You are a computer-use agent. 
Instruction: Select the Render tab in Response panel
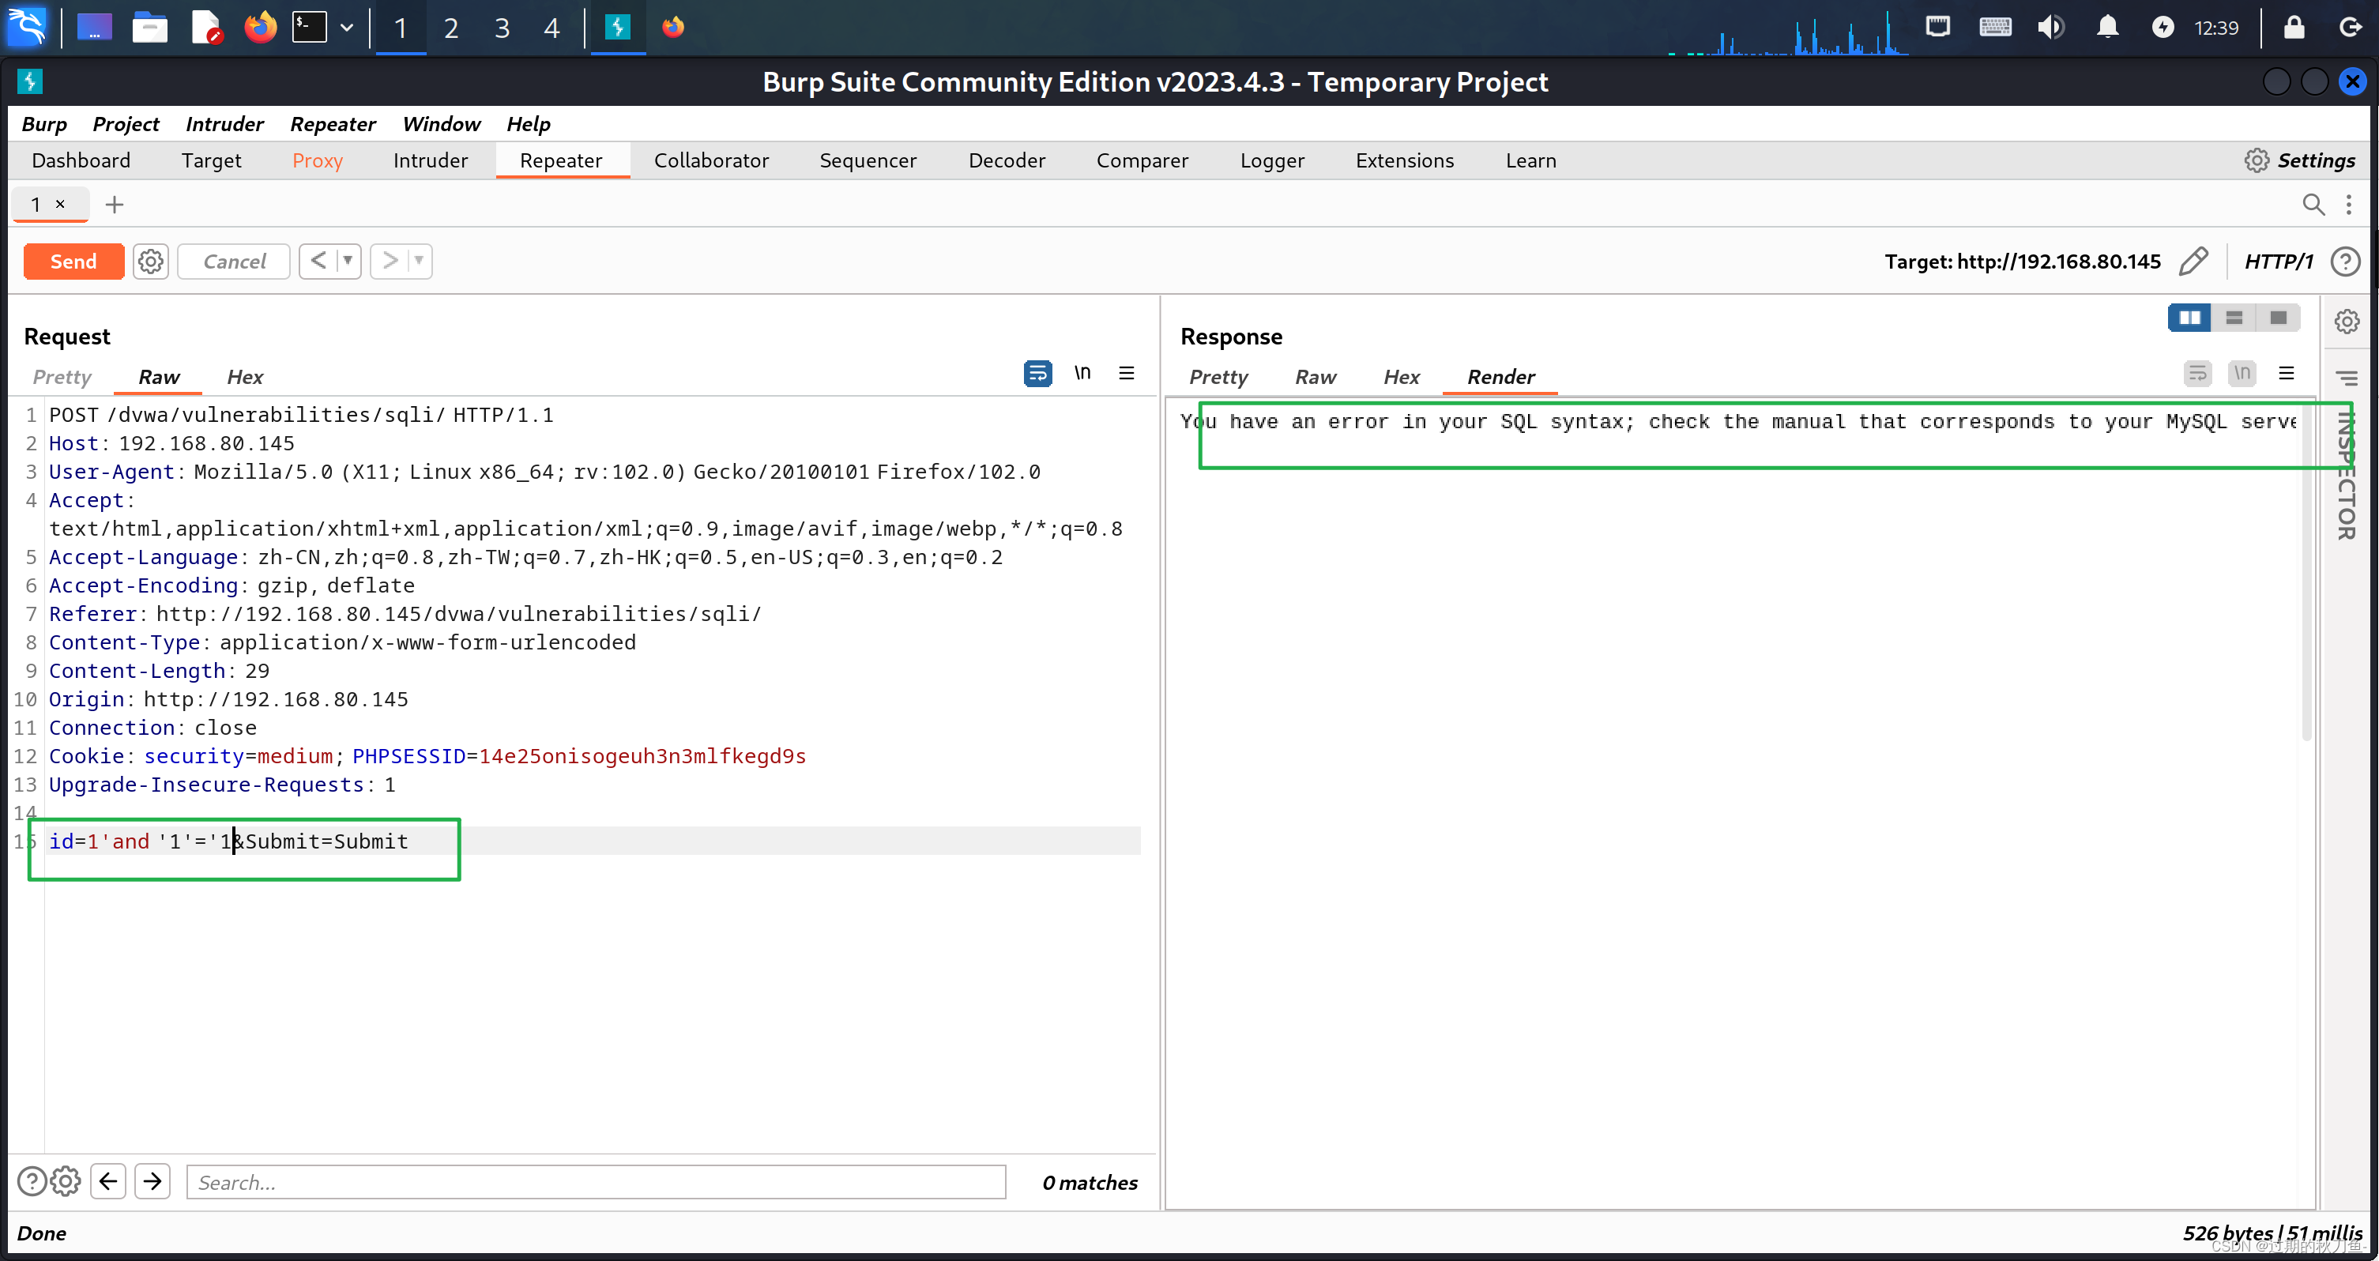(1500, 376)
